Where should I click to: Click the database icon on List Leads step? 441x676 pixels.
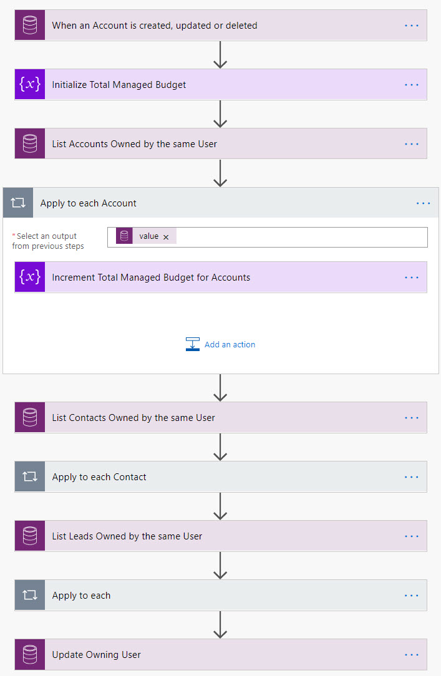(x=30, y=536)
